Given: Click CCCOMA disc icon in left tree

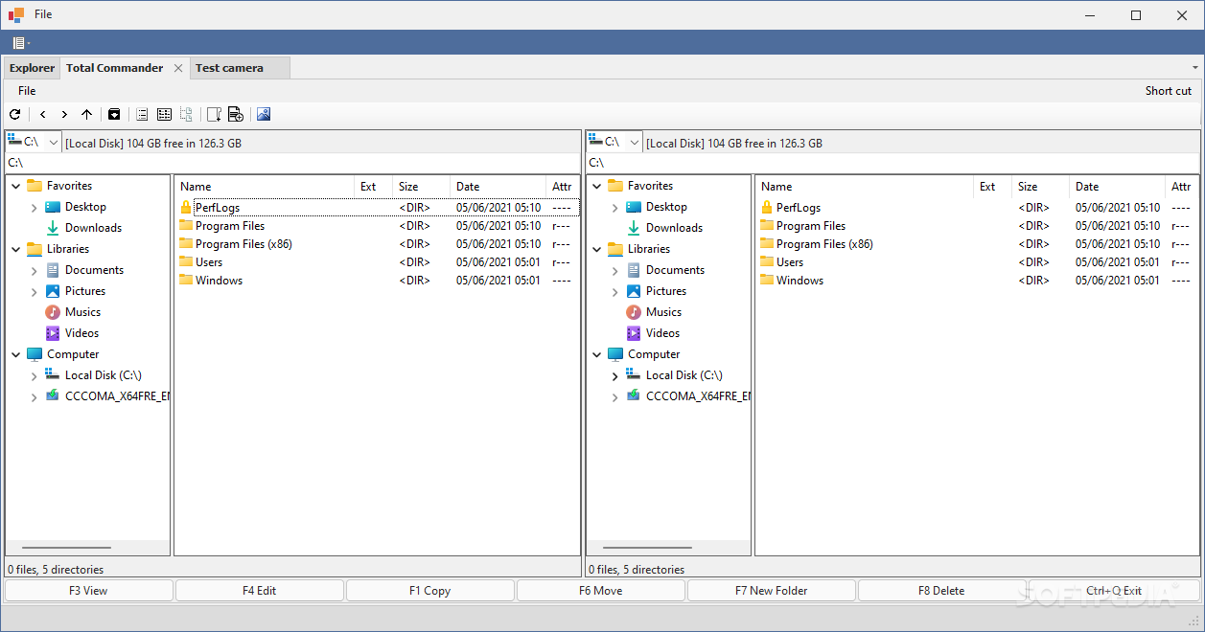Looking at the screenshot, I should tap(53, 395).
